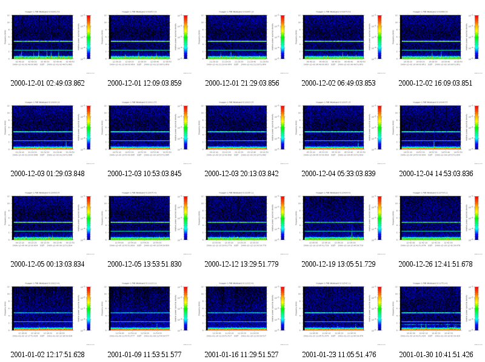Click the caption 2000-12-04 05:33:03.839

(339, 174)
